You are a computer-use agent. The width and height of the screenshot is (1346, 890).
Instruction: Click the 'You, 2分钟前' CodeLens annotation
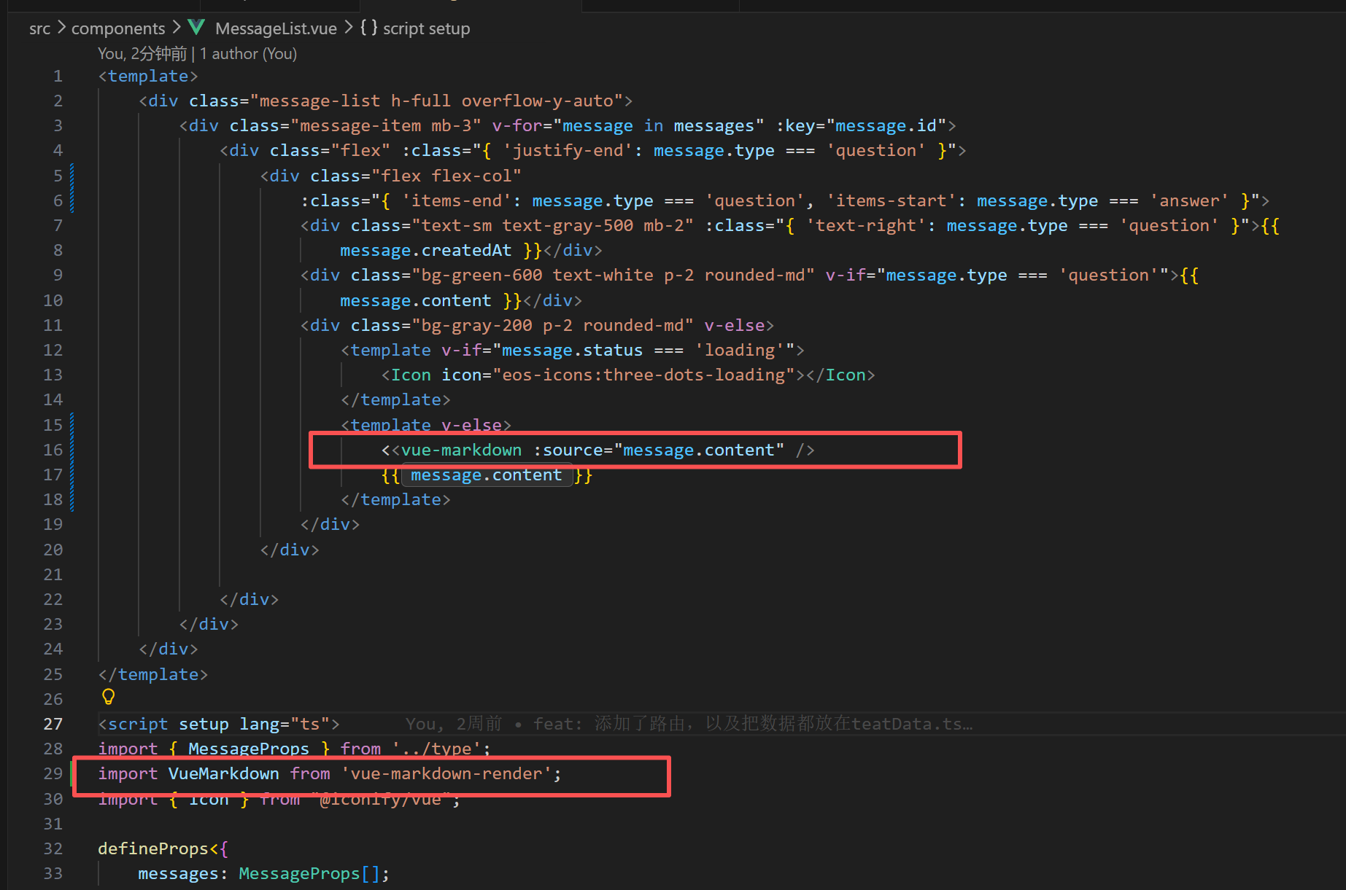click(x=142, y=54)
